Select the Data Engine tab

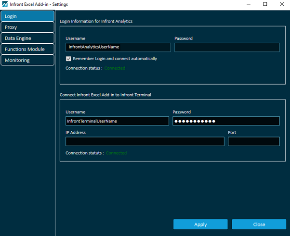coord(27,38)
